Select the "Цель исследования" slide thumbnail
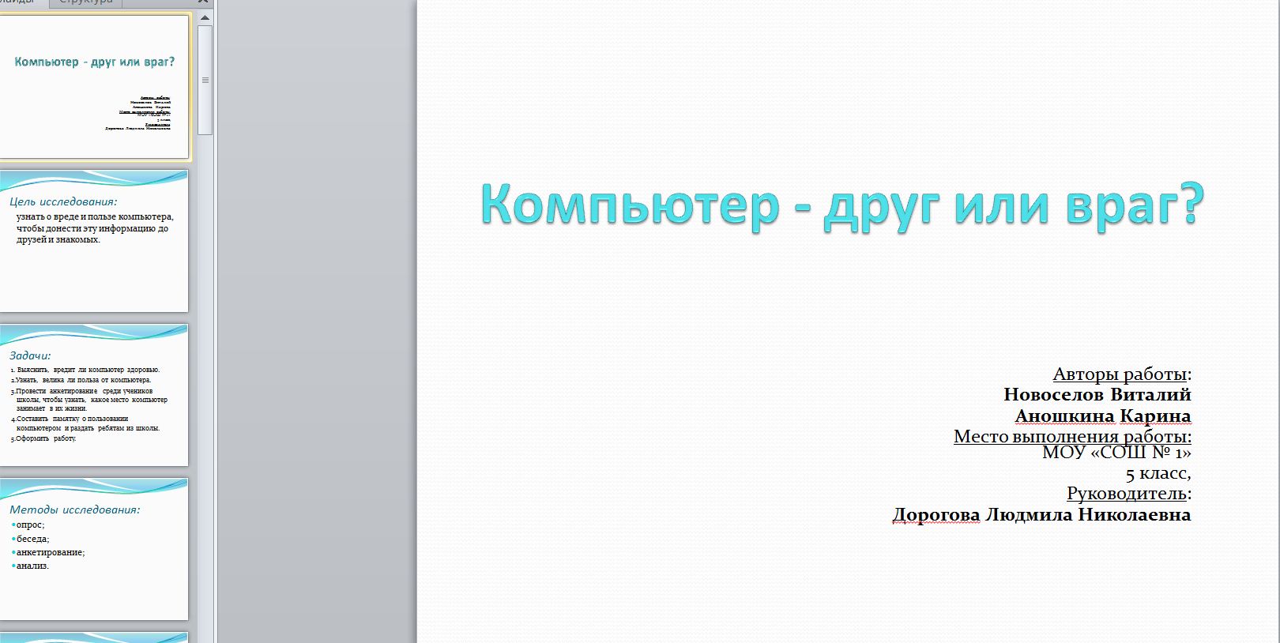The image size is (1280, 643). (x=94, y=241)
